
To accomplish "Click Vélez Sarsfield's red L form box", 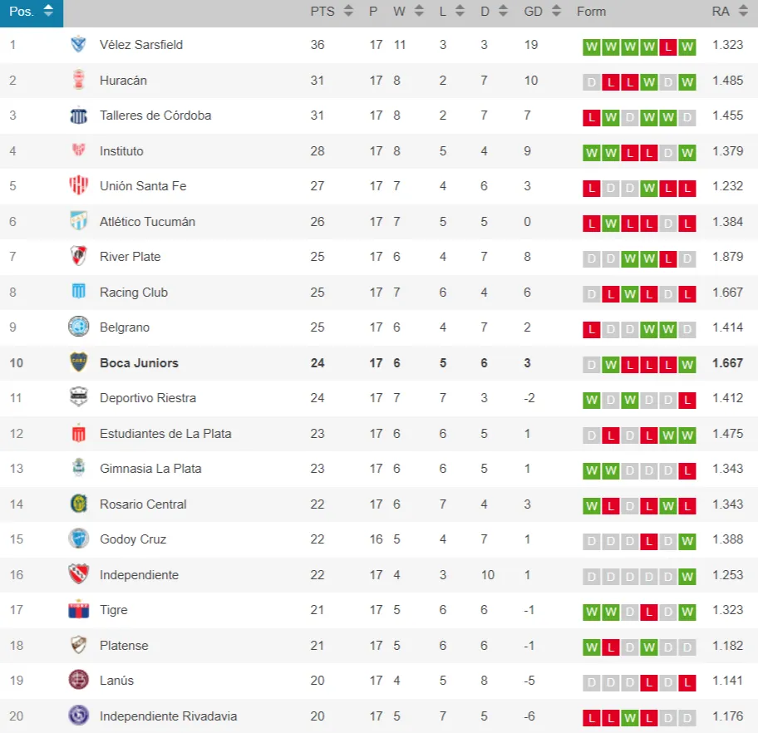I will coord(667,47).
